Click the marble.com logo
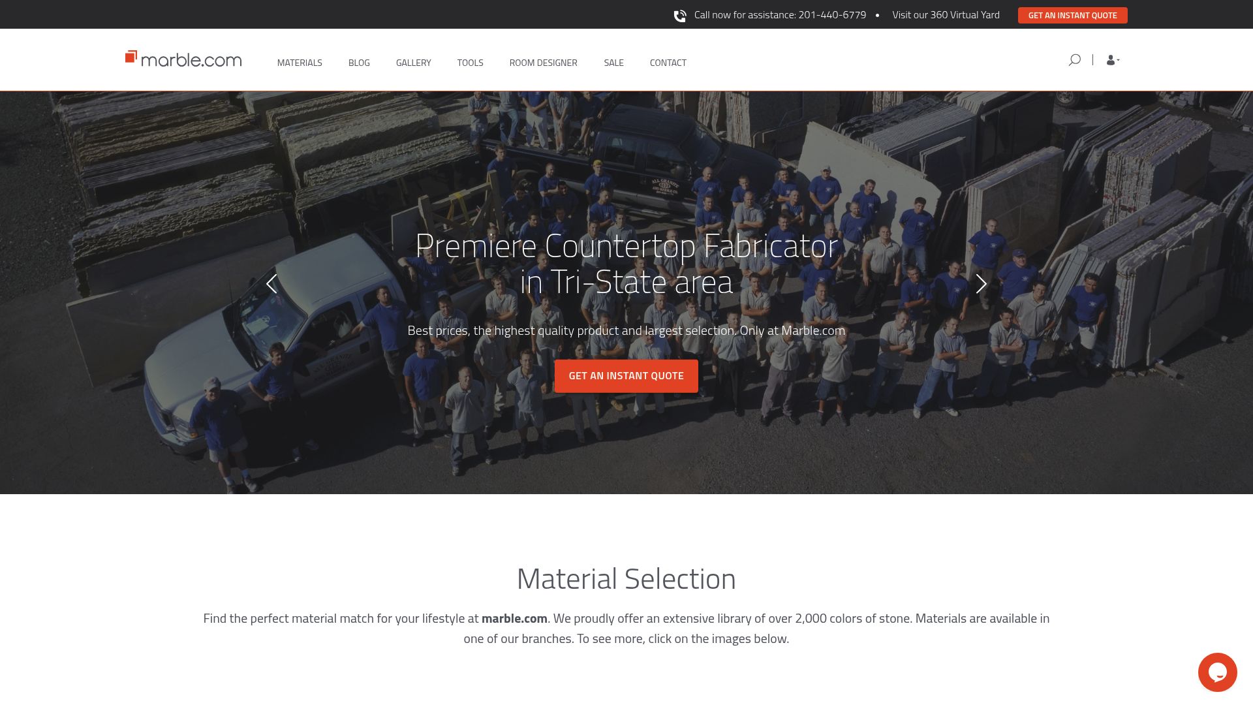1253x705 pixels. pos(183,59)
